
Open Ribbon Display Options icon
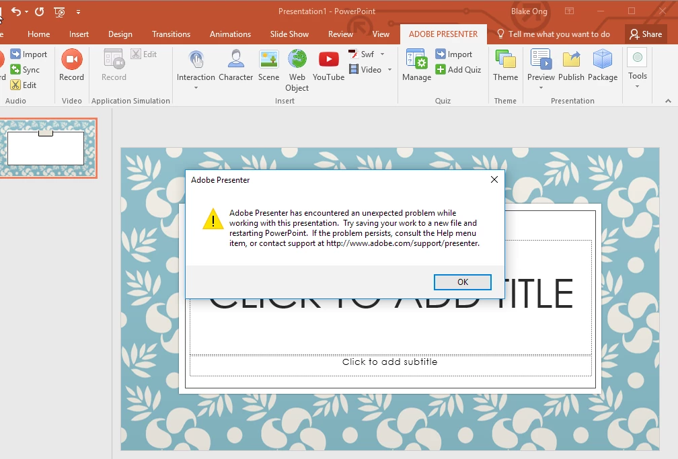point(570,11)
